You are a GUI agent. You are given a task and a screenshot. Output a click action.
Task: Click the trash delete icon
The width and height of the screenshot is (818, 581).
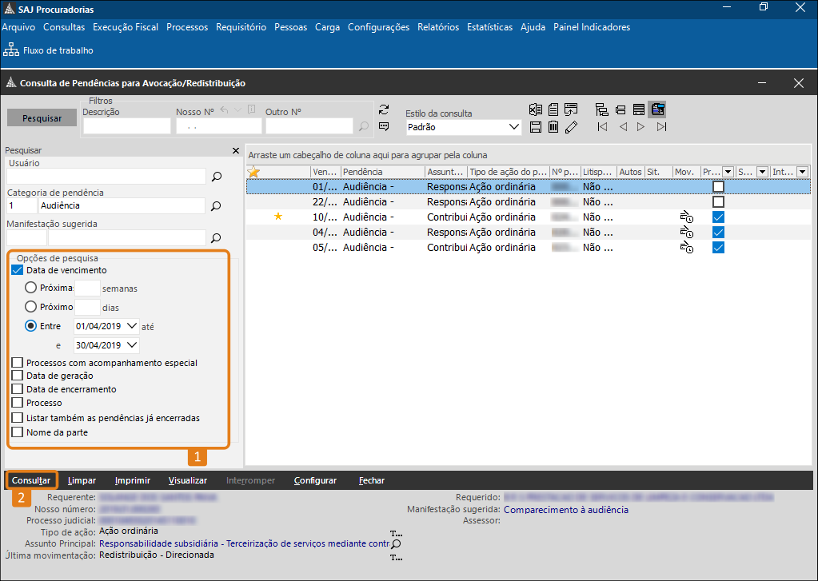coord(553,126)
